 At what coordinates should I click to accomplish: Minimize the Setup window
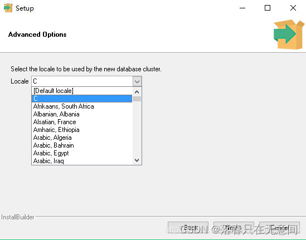pos(242,8)
